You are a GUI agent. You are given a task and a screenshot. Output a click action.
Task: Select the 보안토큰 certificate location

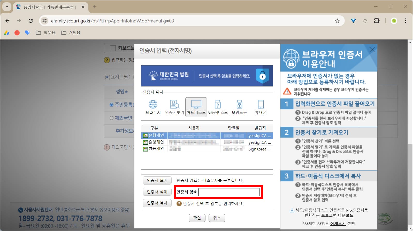point(239,107)
